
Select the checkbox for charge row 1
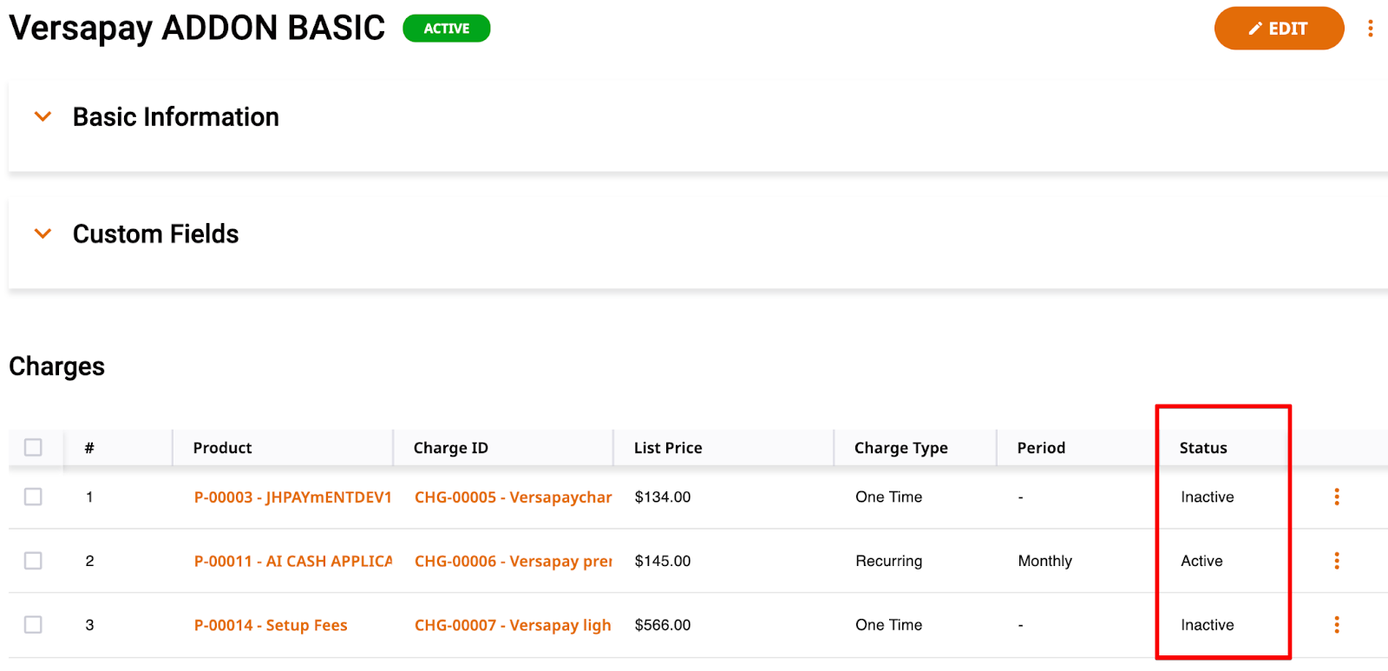[x=33, y=497]
